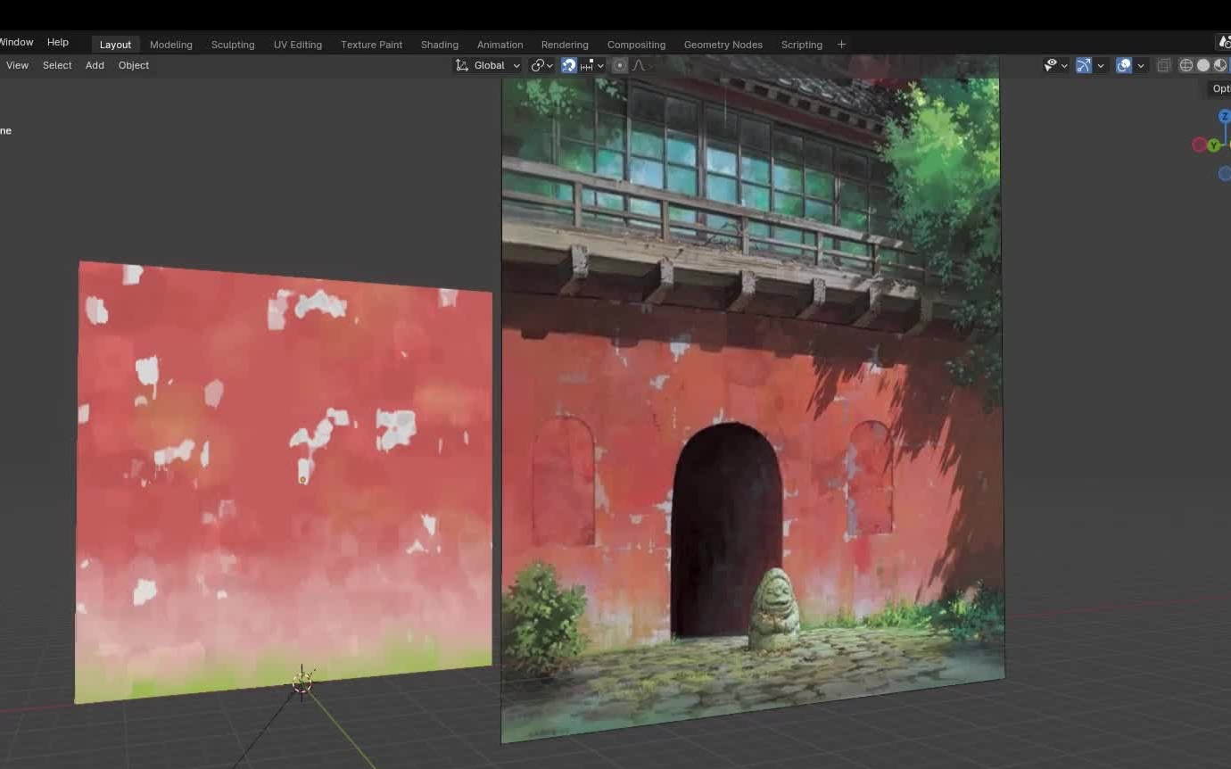Open the tool Options popover

[1220, 88]
